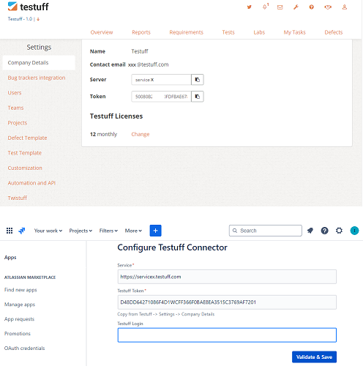Copy the Server value with clipboard icon
Viewport: 363px width, 369px height.
[198, 80]
